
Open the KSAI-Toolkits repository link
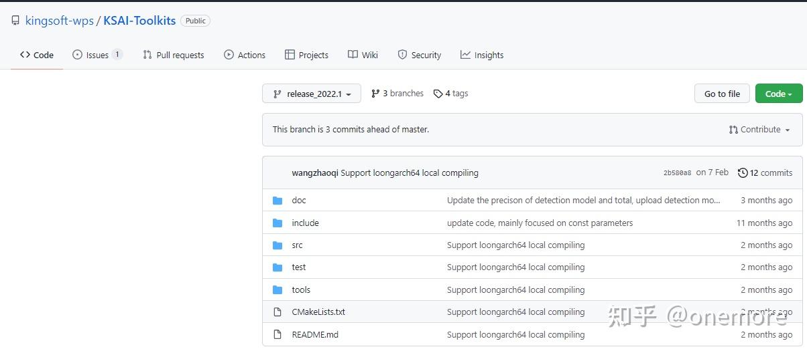[139, 21]
